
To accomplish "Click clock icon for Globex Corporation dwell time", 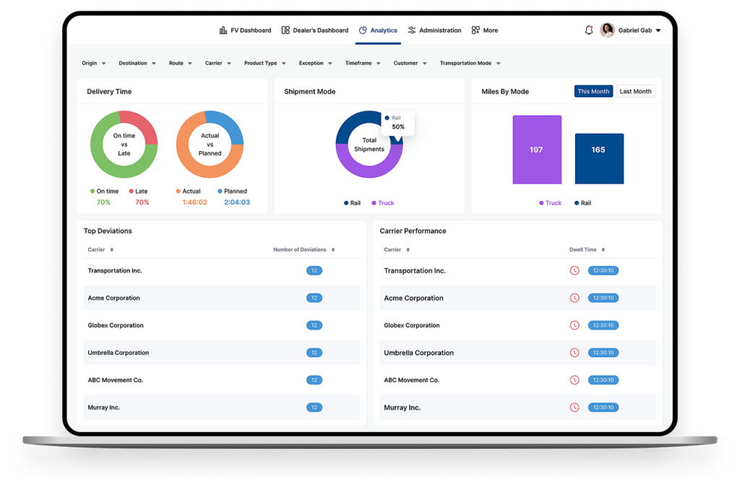I will coord(575,325).
